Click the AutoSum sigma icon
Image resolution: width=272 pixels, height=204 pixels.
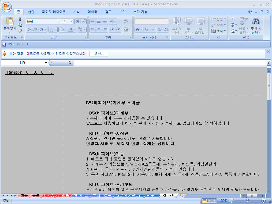[233, 19]
